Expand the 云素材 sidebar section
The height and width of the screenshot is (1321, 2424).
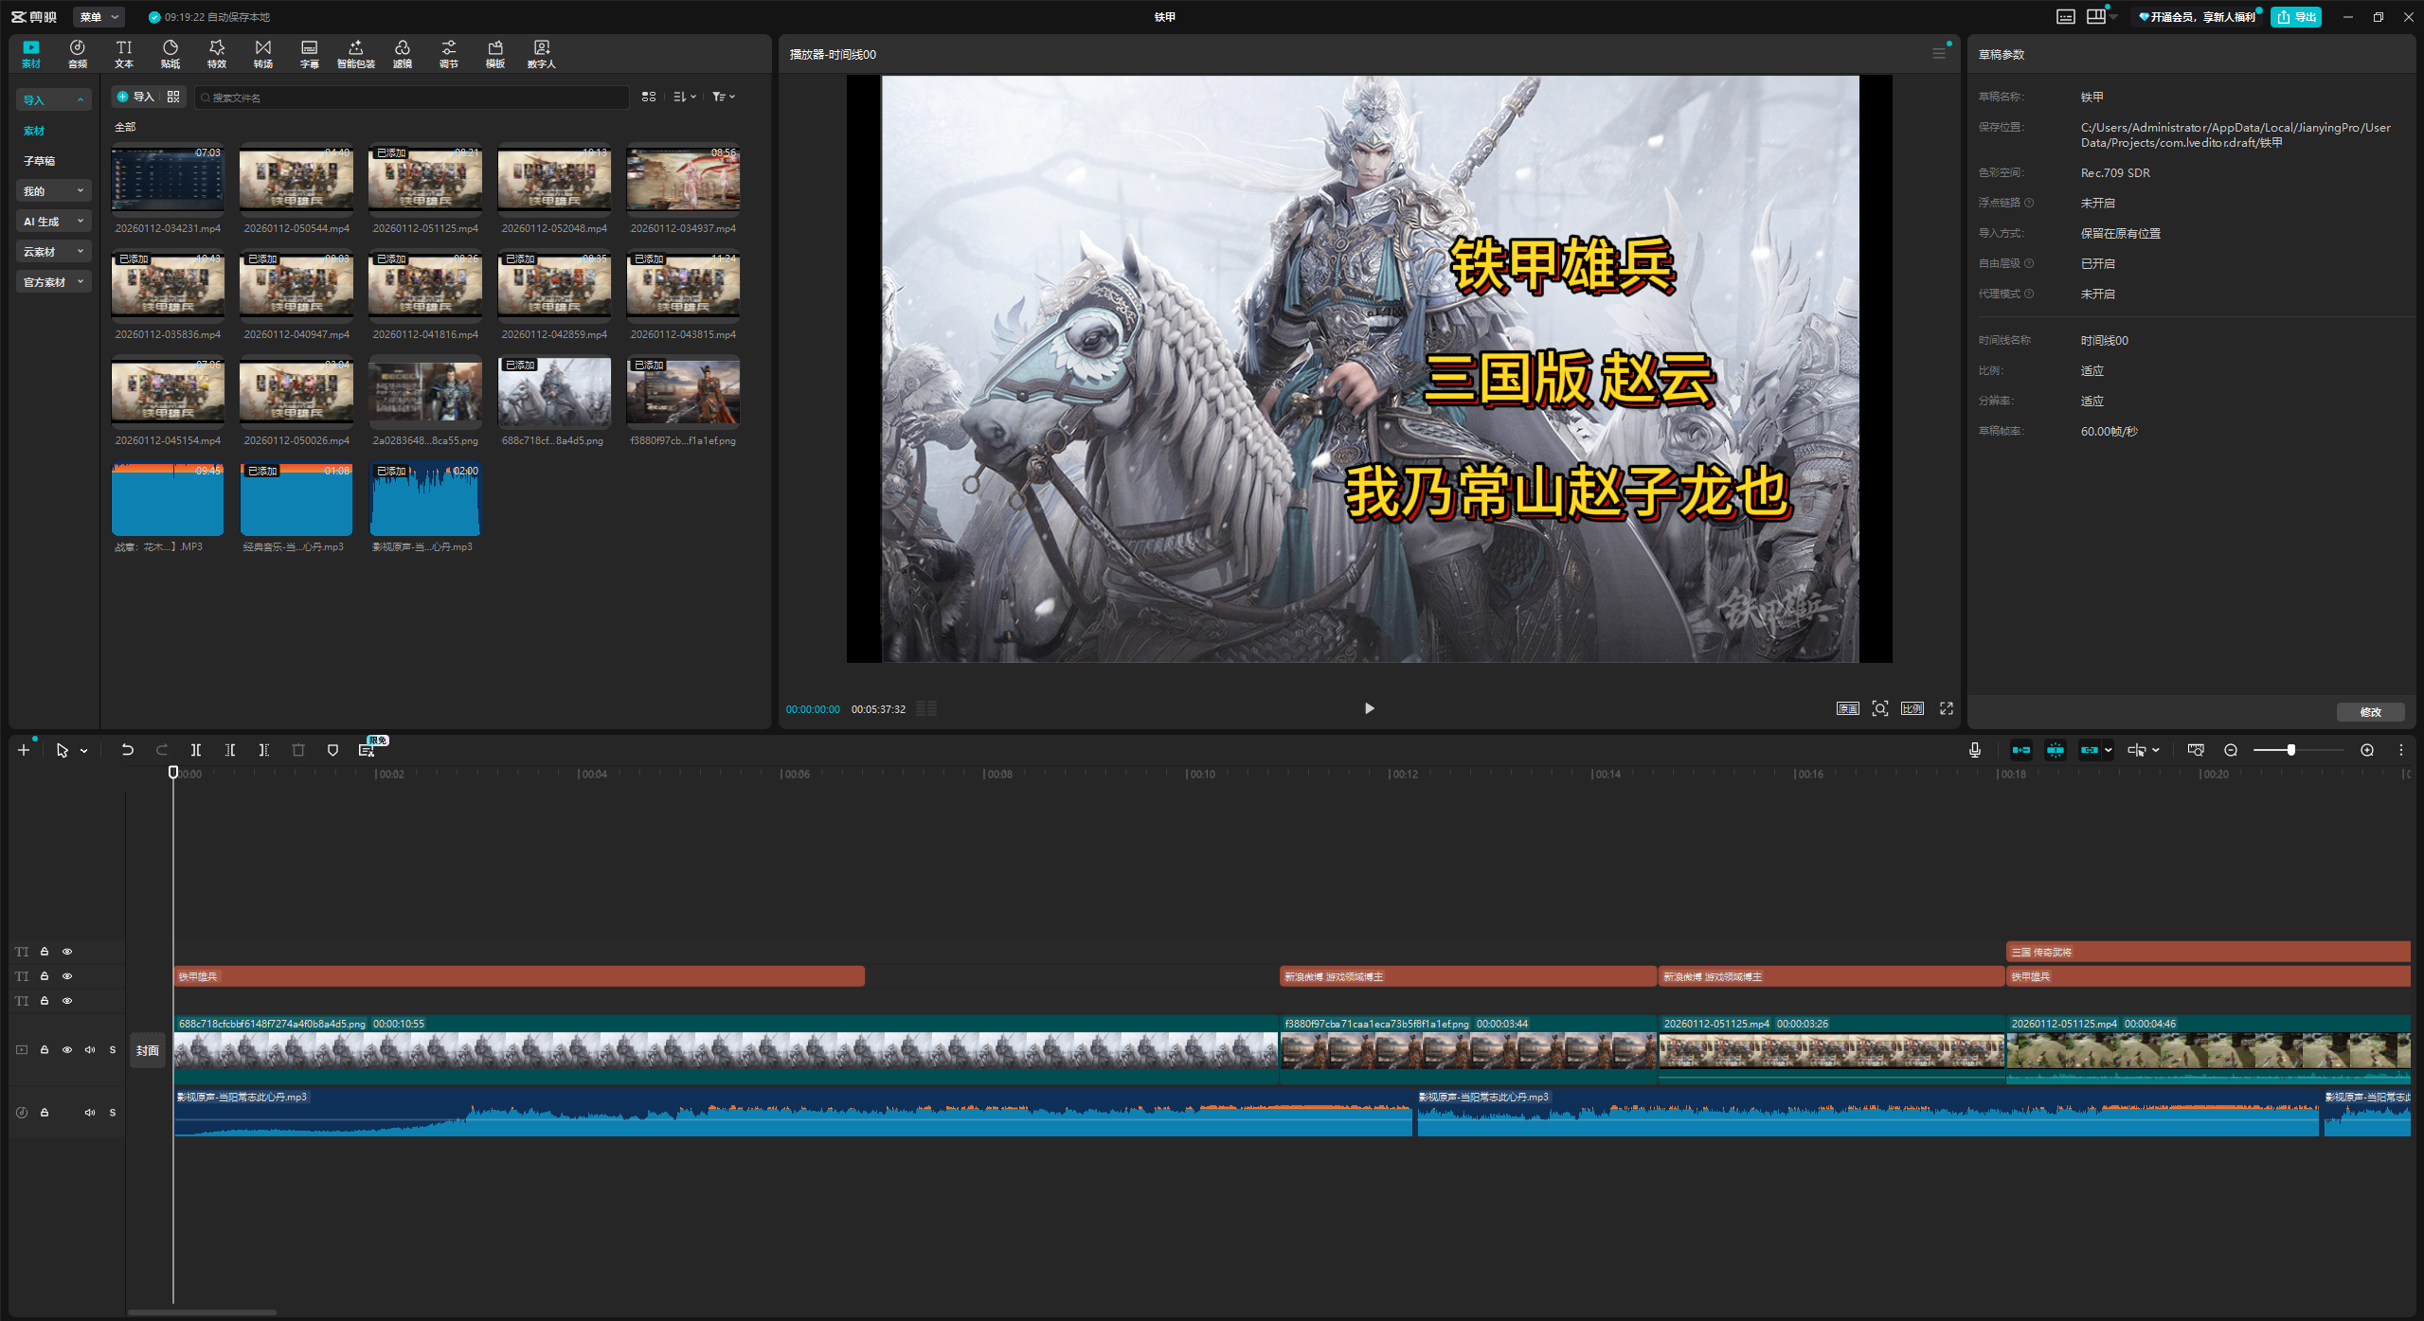click(54, 252)
